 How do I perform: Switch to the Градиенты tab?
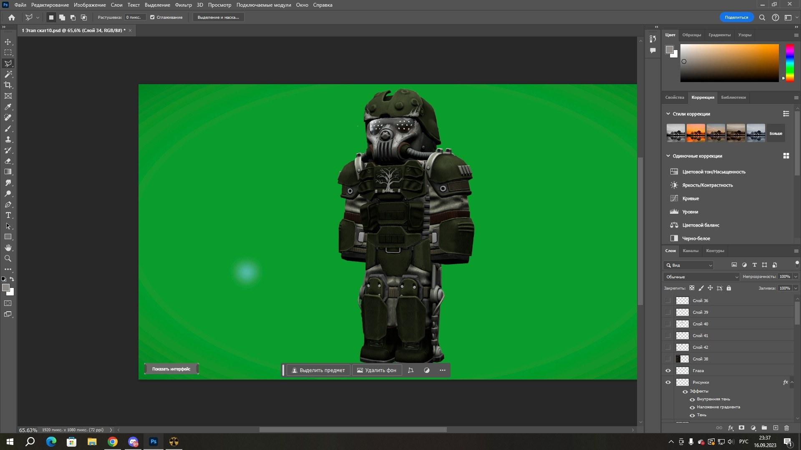719,35
